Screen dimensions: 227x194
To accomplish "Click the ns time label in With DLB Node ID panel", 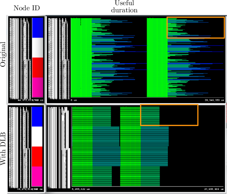I will coord(30,189).
